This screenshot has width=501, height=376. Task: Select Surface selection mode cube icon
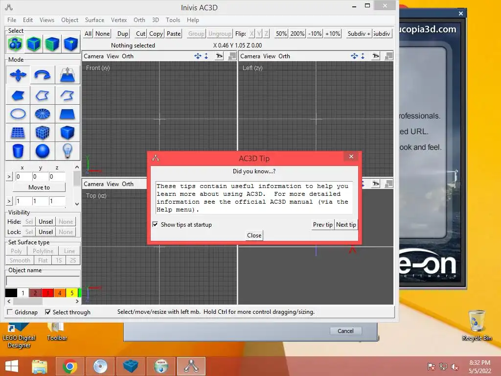click(52, 44)
